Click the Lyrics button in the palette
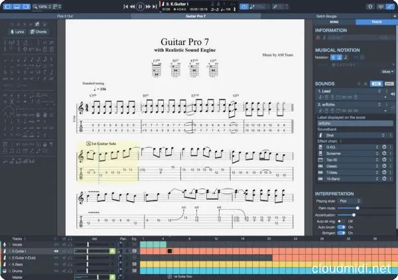 17,32
